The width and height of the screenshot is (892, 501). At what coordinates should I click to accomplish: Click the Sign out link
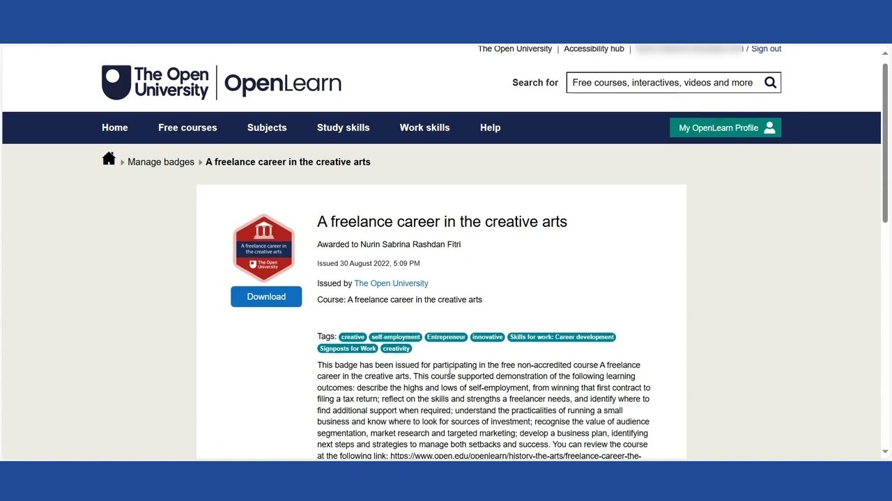(x=766, y=49)
